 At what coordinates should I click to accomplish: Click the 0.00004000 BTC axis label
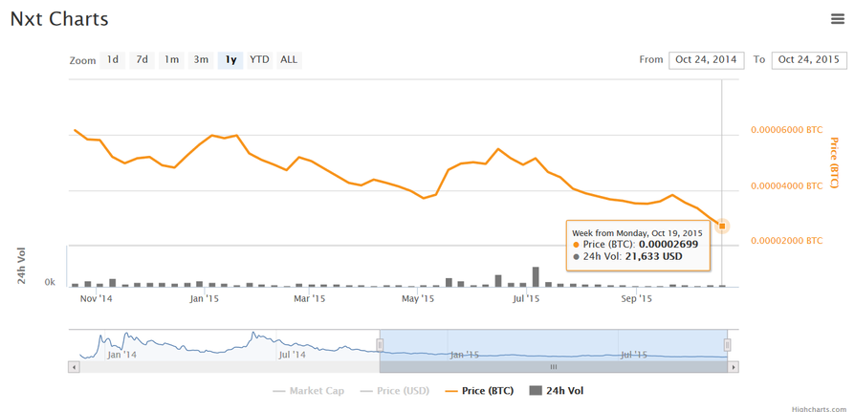[786, 185]
